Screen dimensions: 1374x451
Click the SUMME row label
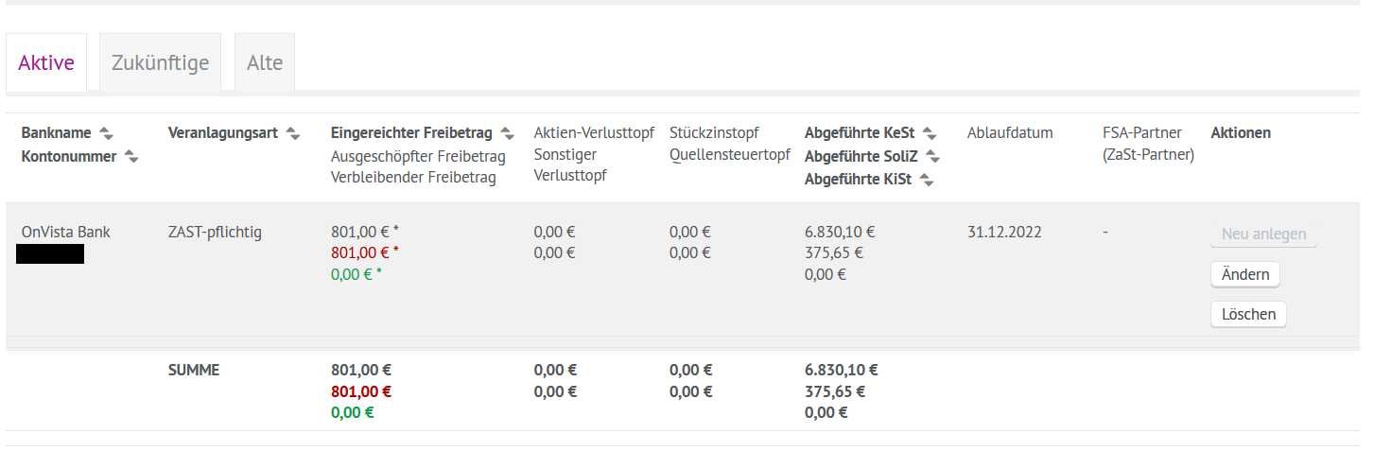[193, 370]
